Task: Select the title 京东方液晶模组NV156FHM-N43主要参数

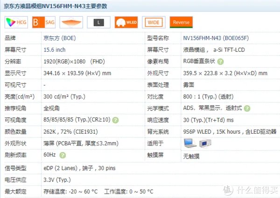Action: click(x=56, y=6)
